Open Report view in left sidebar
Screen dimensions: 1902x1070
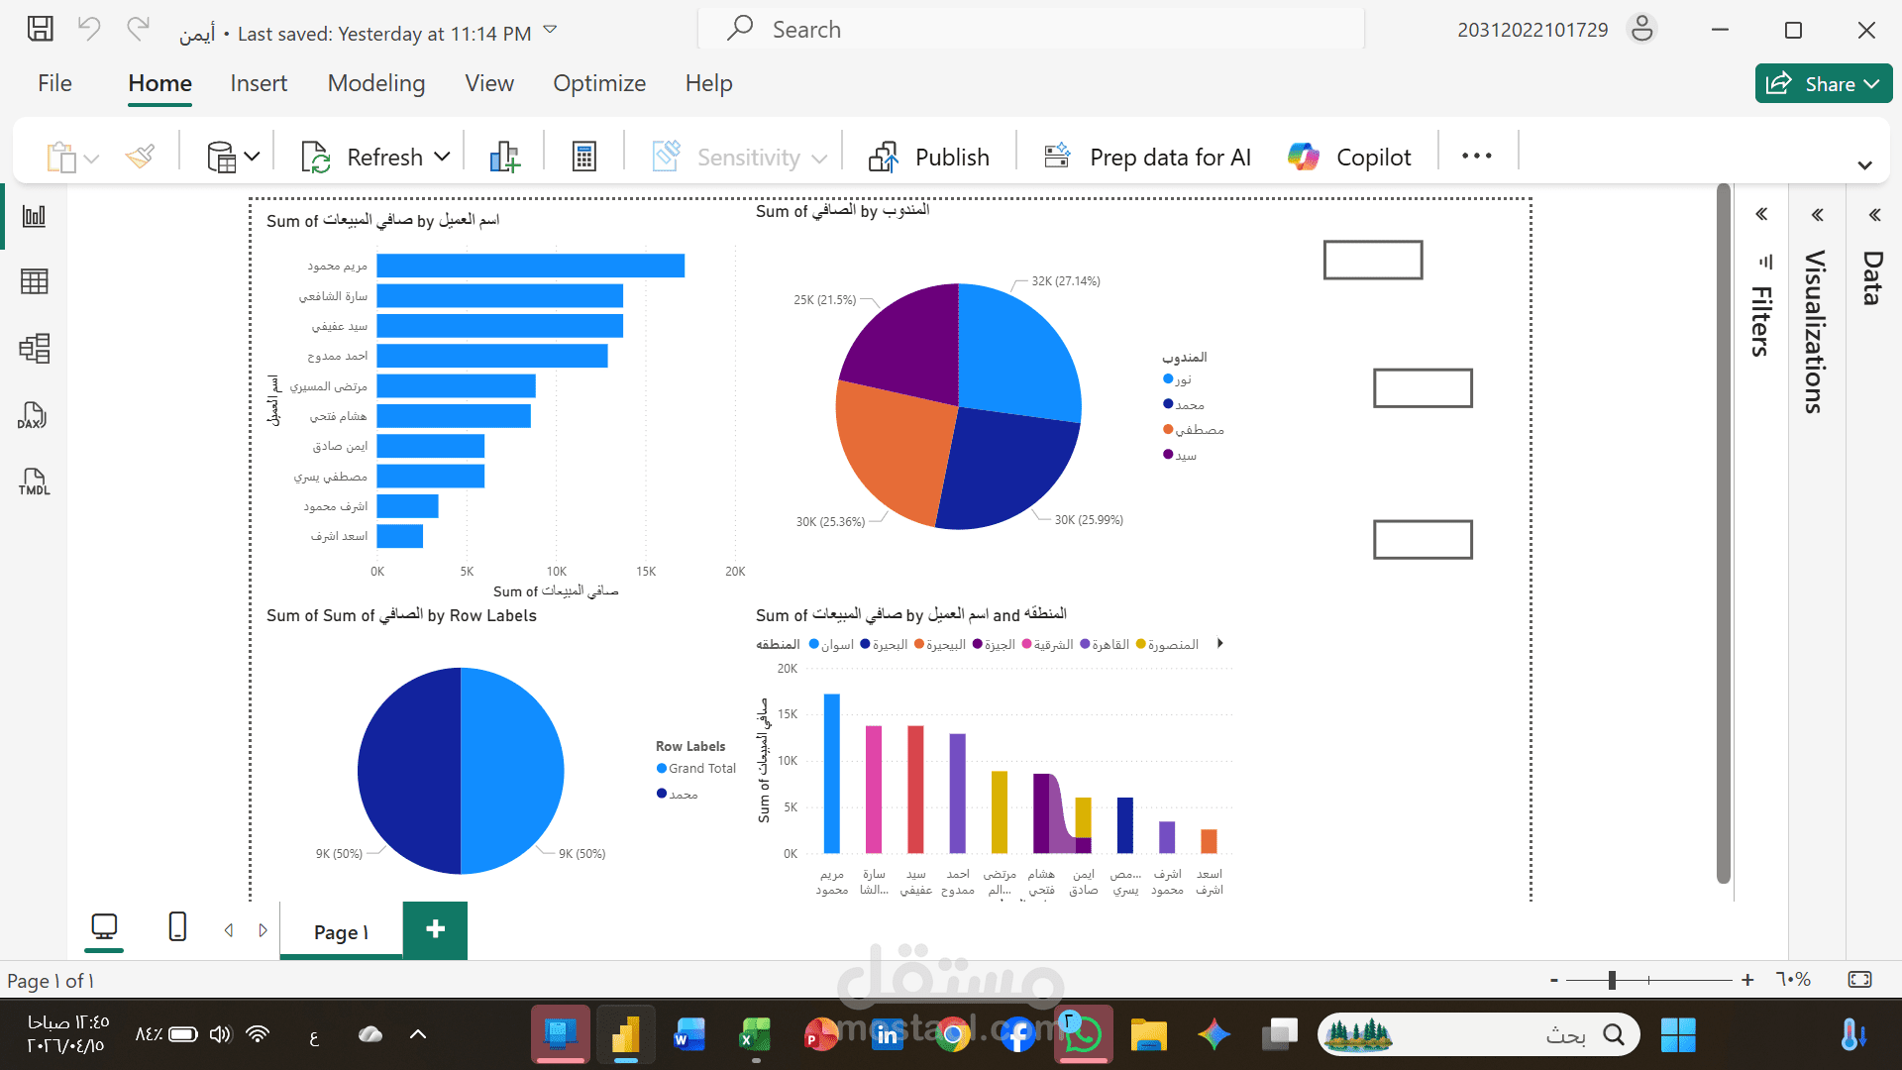point(34,216)
